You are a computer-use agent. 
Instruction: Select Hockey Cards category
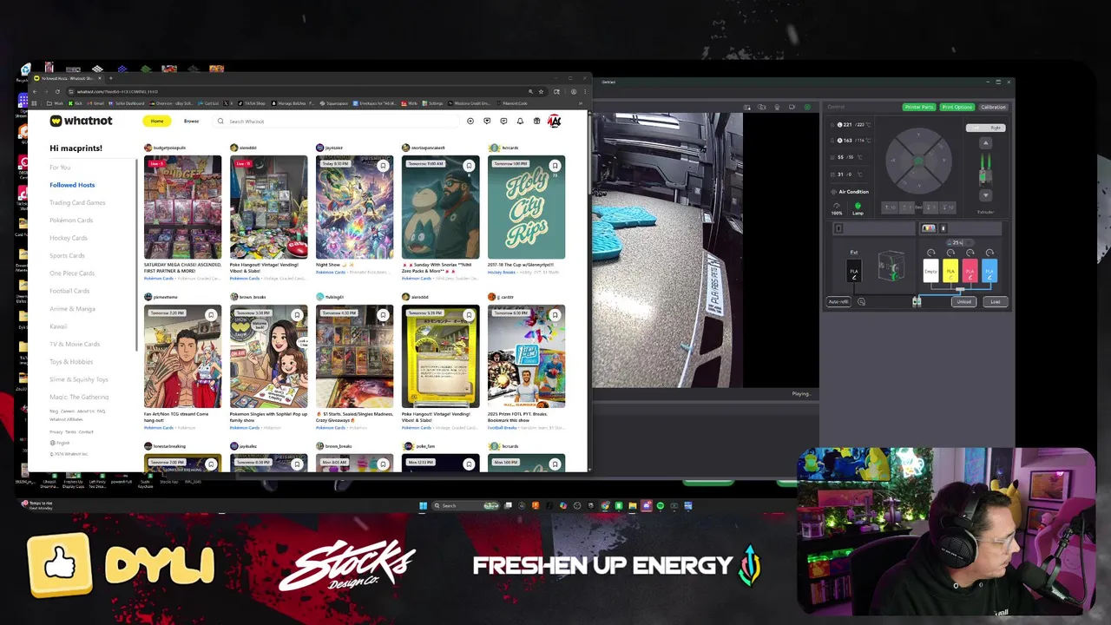pyautogui.click(x=69, y=238)
